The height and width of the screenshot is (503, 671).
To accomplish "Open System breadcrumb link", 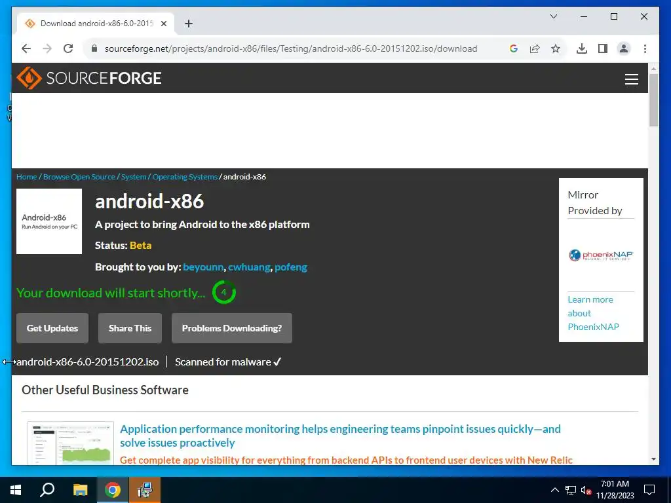I will point(134,177).
